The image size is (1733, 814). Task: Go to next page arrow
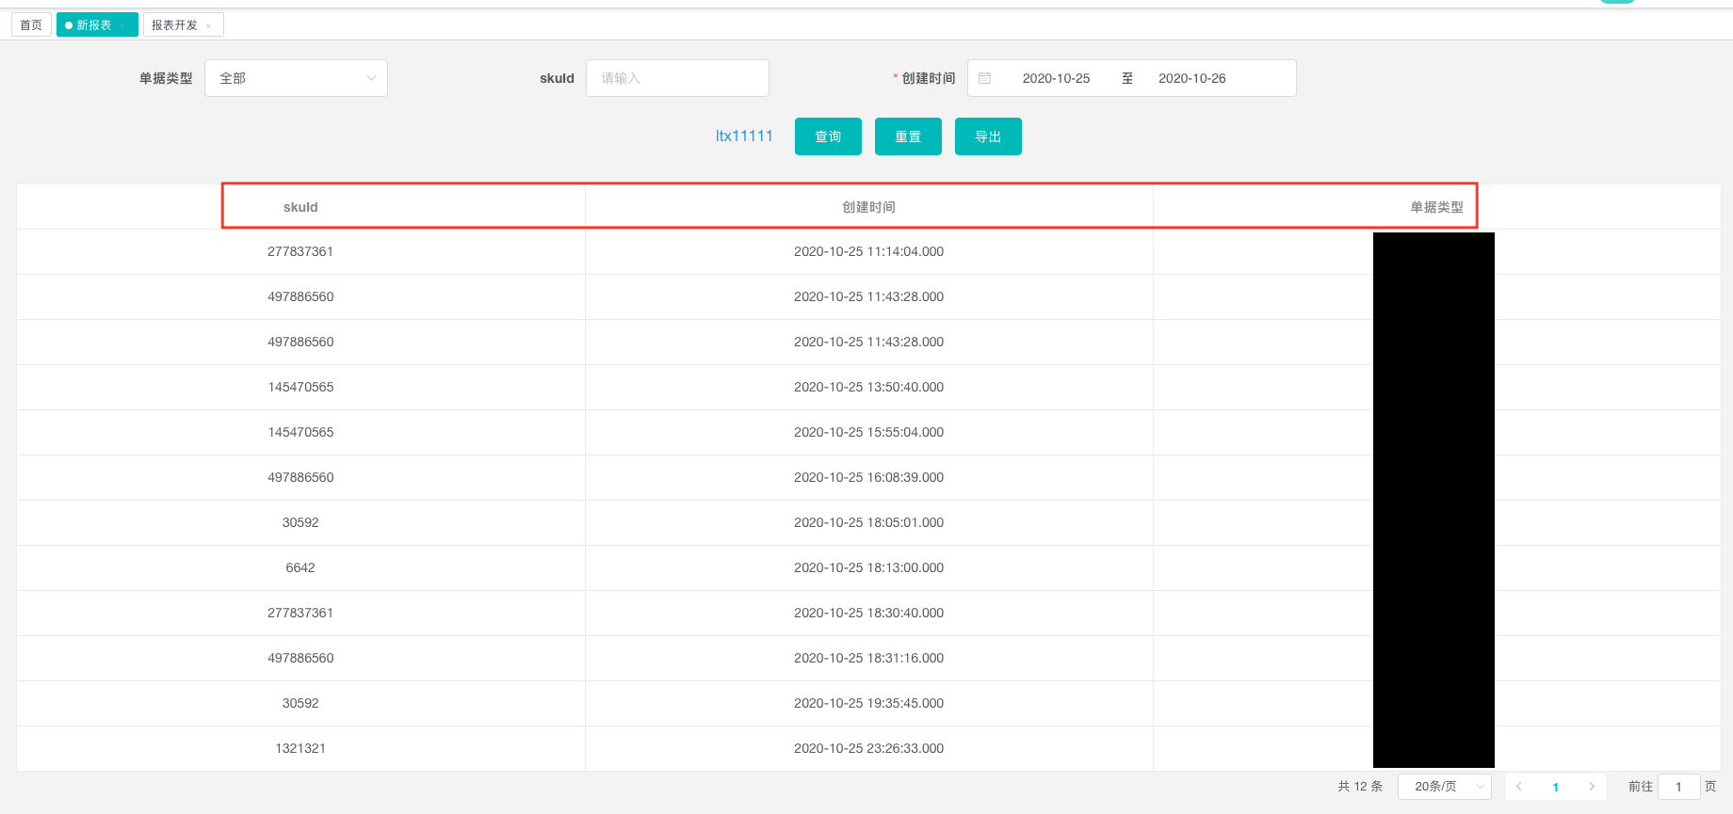click(x=1592, y=787)
